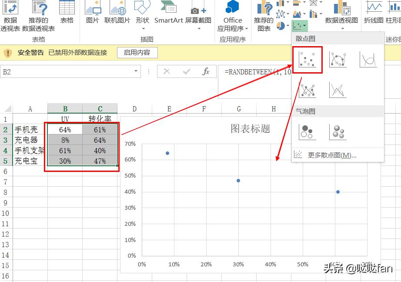Choose scatter with straight lines only
The width and height of the screenshot is (401, 282).
[338, 90]
